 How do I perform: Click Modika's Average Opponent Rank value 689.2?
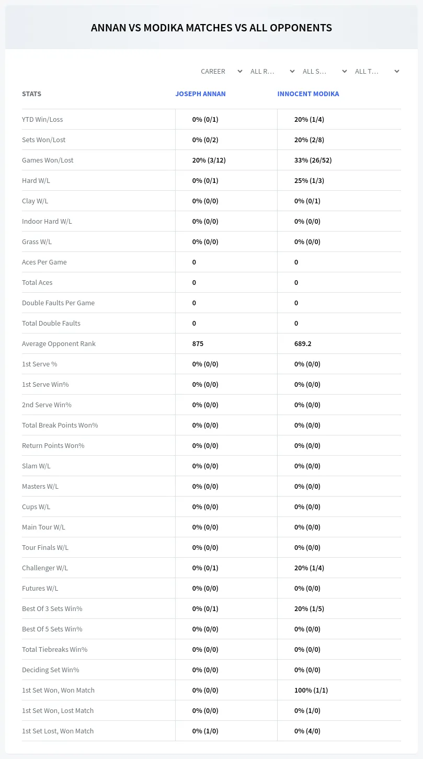(x=303, y=343)
